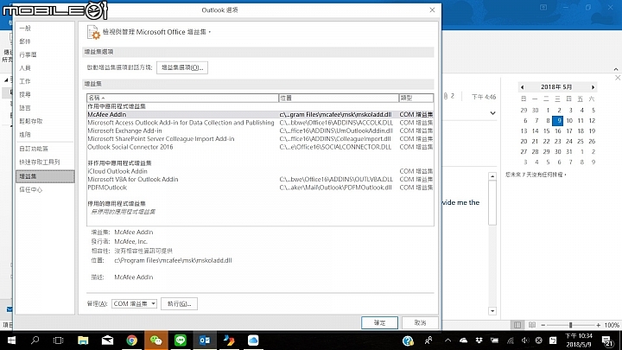Select May 31 in the Outlook calendar

pos(569,151)
